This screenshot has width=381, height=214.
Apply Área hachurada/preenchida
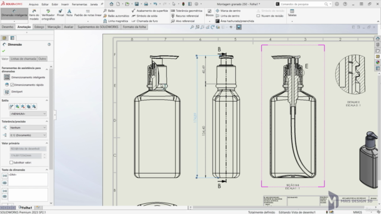(235, 21)
